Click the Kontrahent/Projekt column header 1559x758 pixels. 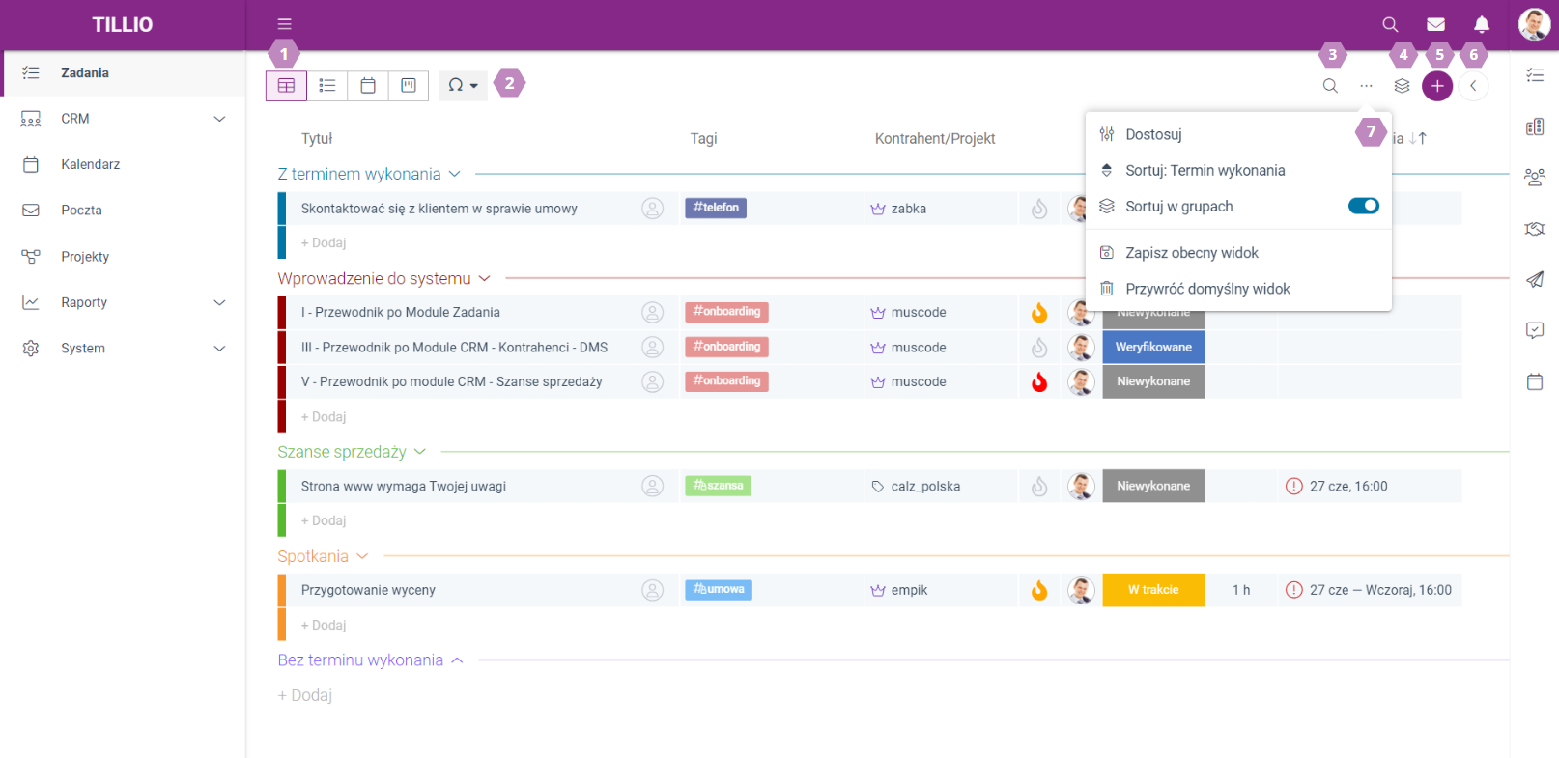[x=935, y=138]
